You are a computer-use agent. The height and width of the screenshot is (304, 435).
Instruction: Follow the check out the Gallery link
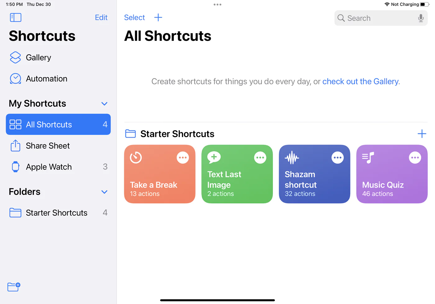[360, 81]
